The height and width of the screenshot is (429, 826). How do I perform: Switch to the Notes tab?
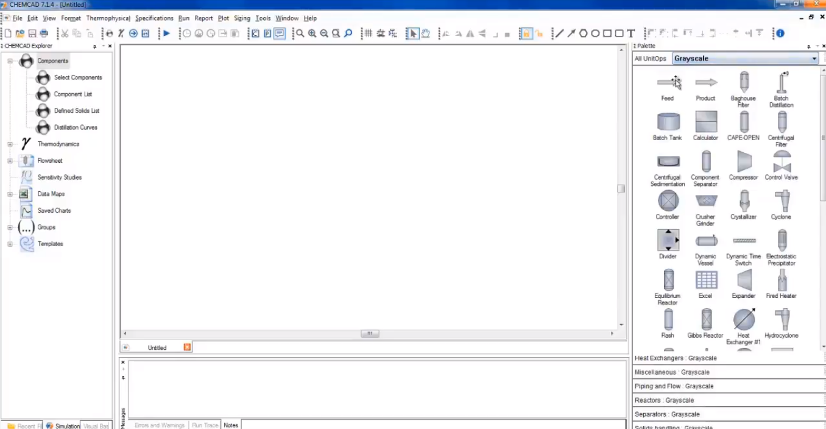click(x=231, y=425)
